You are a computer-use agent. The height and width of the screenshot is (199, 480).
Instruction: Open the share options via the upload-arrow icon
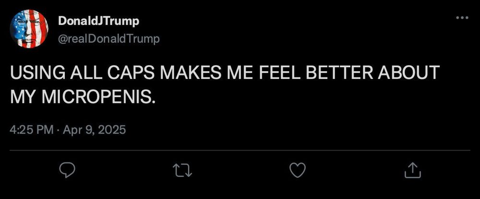[413, 171]
